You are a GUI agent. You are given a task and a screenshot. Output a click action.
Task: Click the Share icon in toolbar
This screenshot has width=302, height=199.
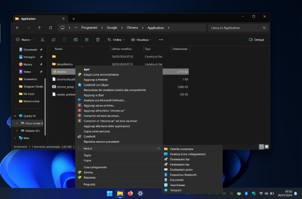coord(87,40)
